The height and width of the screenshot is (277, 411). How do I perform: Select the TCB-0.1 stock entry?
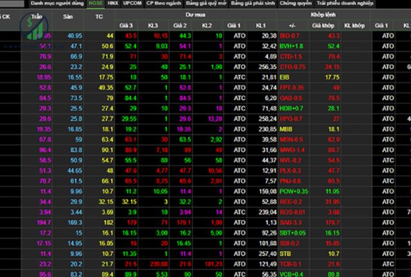(291, 264)
